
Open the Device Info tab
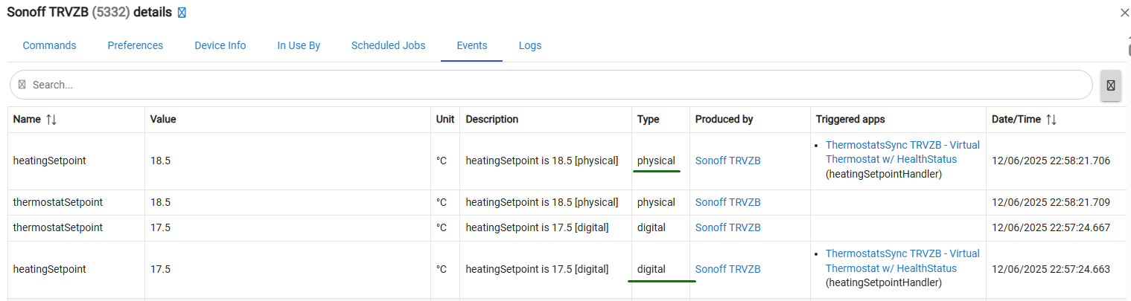[220, 45]
